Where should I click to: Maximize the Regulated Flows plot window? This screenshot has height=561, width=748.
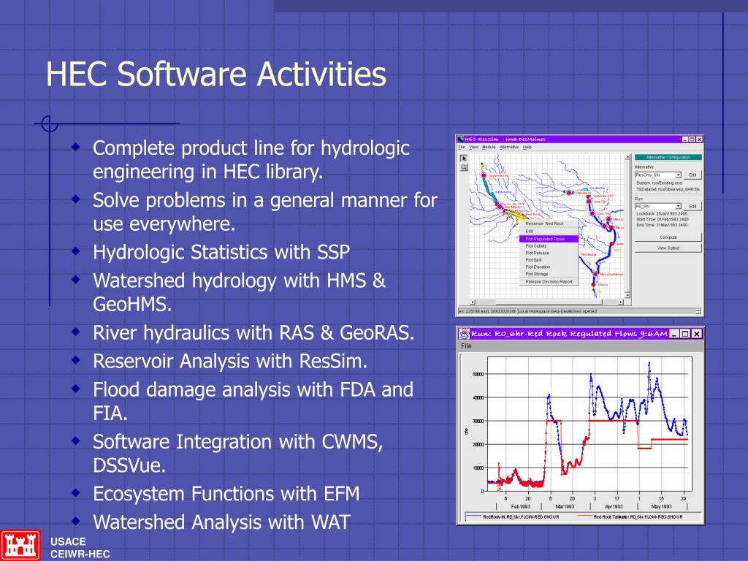(685, 334)
